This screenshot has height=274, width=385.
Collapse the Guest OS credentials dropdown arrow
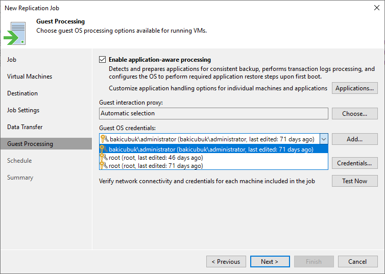pyautogui.click(x=324, y=139)
